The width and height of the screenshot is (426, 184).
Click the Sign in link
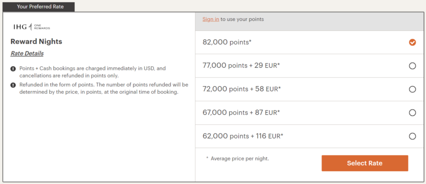coord(211,19)
